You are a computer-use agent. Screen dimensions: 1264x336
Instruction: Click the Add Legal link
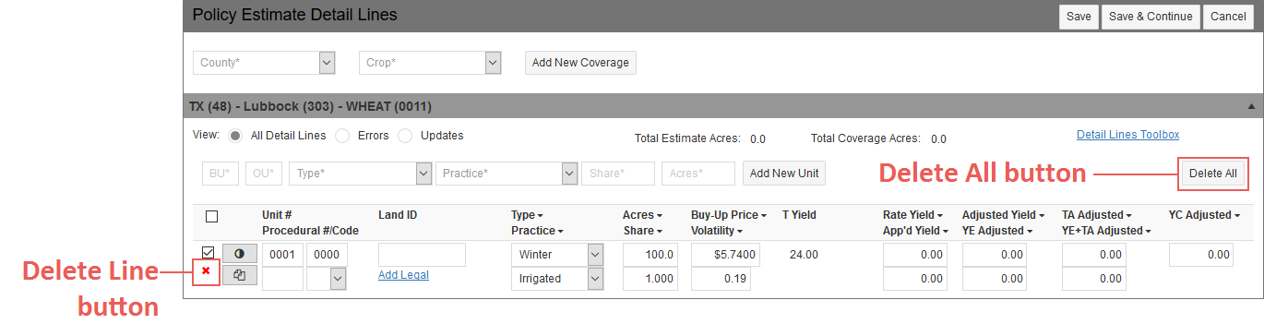(403, 275)
